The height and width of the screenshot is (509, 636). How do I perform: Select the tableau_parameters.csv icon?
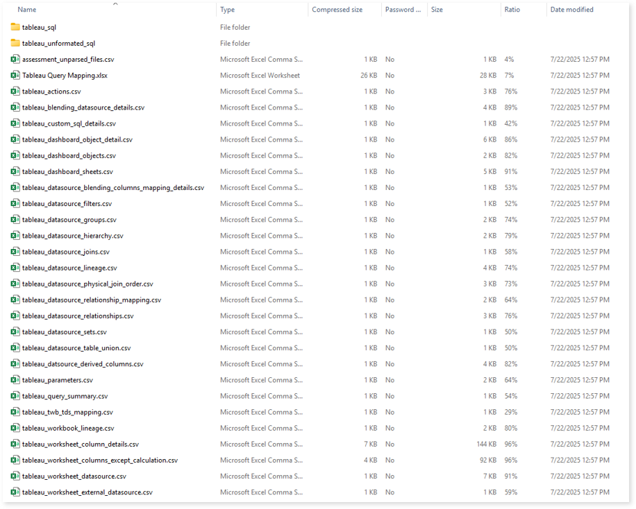click(x=15, y=380)
